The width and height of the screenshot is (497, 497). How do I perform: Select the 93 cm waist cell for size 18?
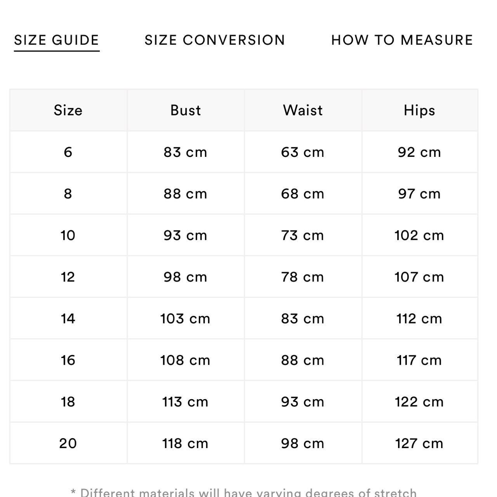[x=302, y=401]
